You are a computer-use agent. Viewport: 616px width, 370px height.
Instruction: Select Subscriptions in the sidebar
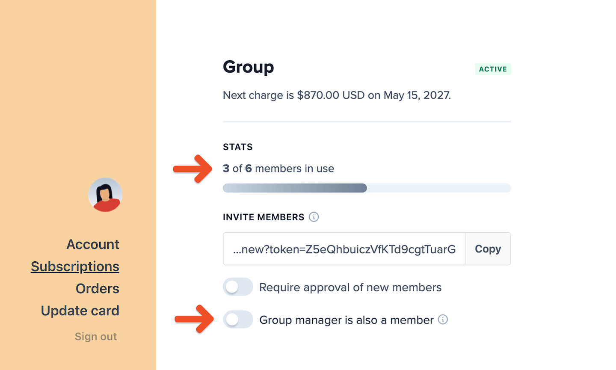(x=75, y=266)
